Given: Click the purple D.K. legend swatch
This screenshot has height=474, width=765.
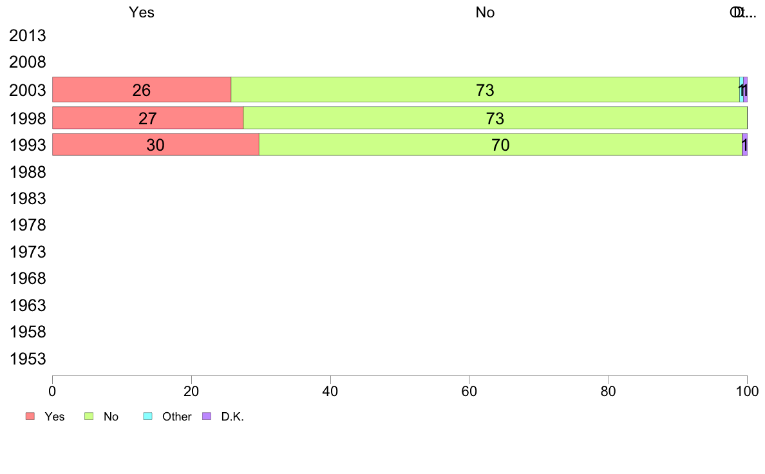Looking at the screenshot, I should [207, 417].
